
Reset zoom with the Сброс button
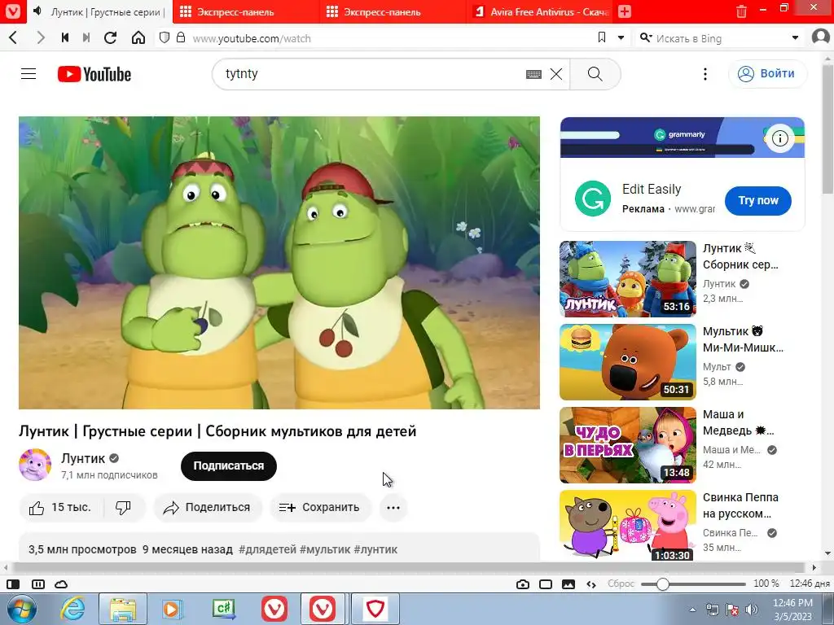pos(621,583)
